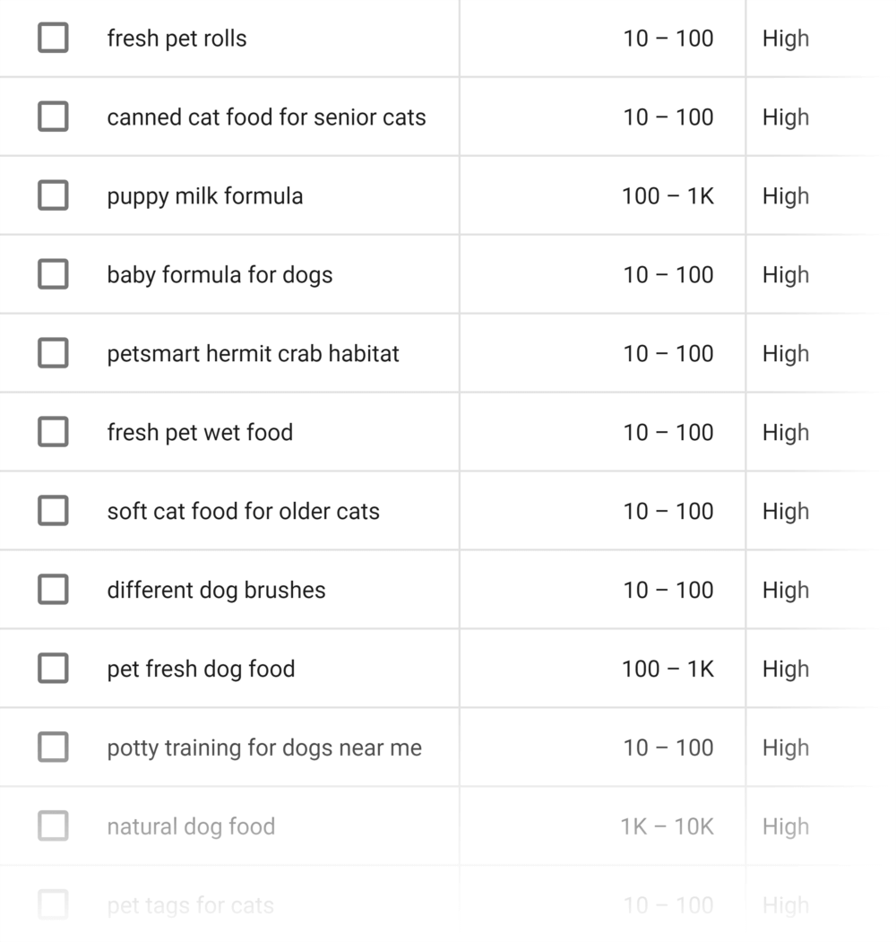Click the 1K – 10K search volume value
The width and height of the screenshot is (896, 942).
click(x=668, y=826)
